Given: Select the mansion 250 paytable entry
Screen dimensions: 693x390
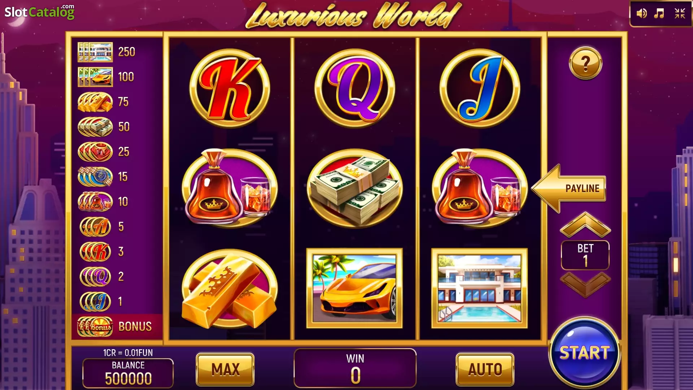Looking at the screenshot, I should (x=107, y=52).
